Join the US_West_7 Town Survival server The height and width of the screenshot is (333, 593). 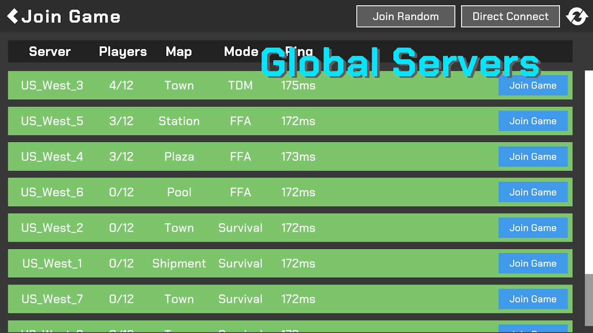click(x=533, y=299)
